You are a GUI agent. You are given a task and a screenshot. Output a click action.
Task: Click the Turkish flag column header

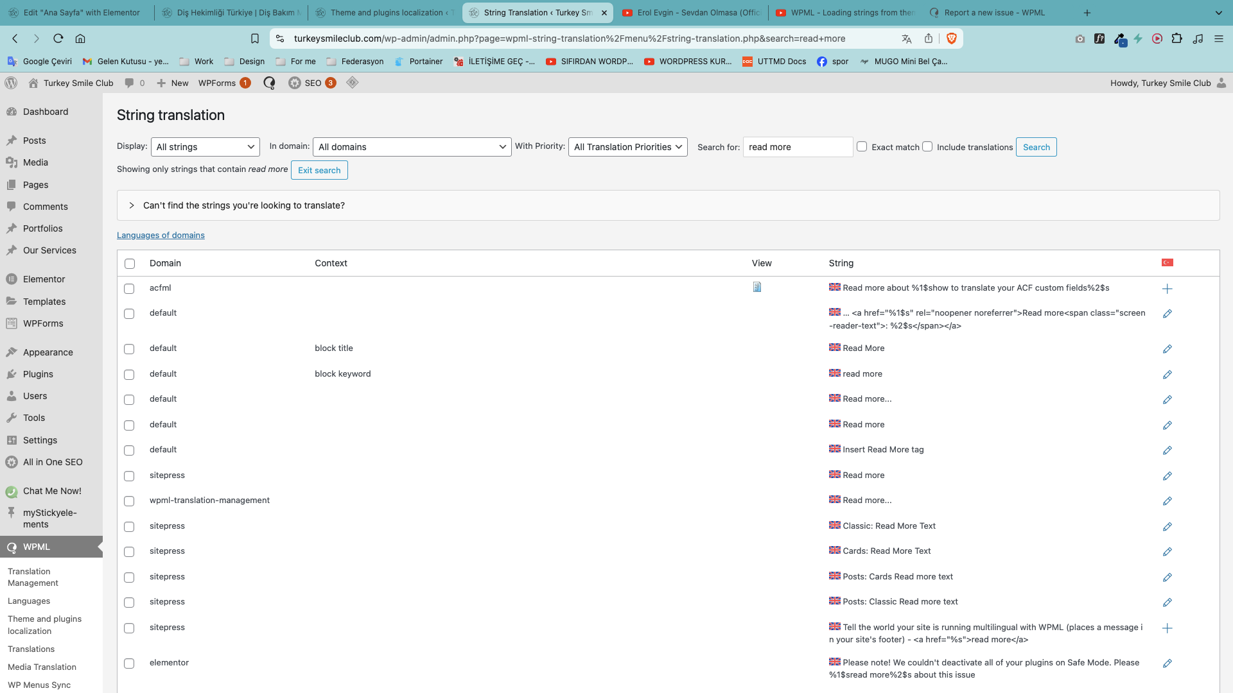coord(1167,262)
